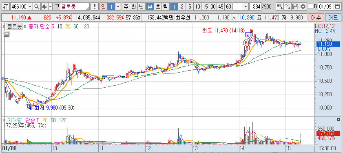Image resolution: width=343 pixels, height=153 pixels.
Task: Switch to 월 monthly chart
Action: (x=133, y=6)
